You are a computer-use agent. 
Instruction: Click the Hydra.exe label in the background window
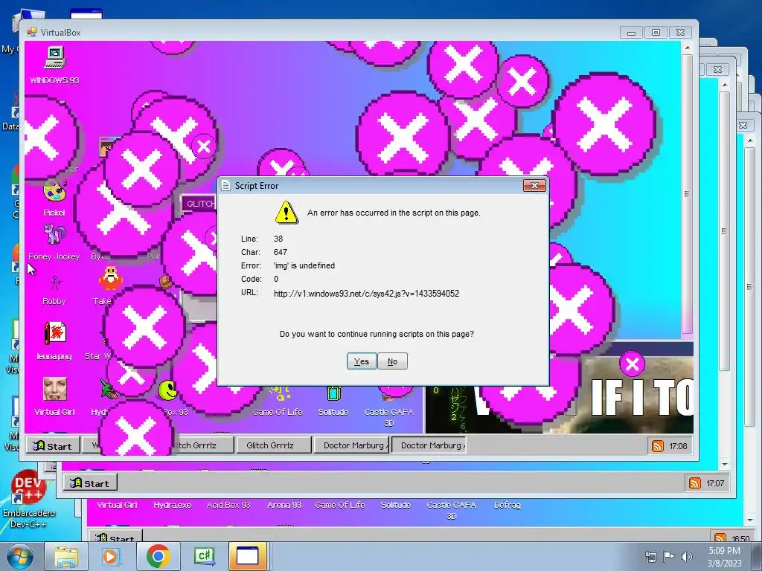pos(172,505)
